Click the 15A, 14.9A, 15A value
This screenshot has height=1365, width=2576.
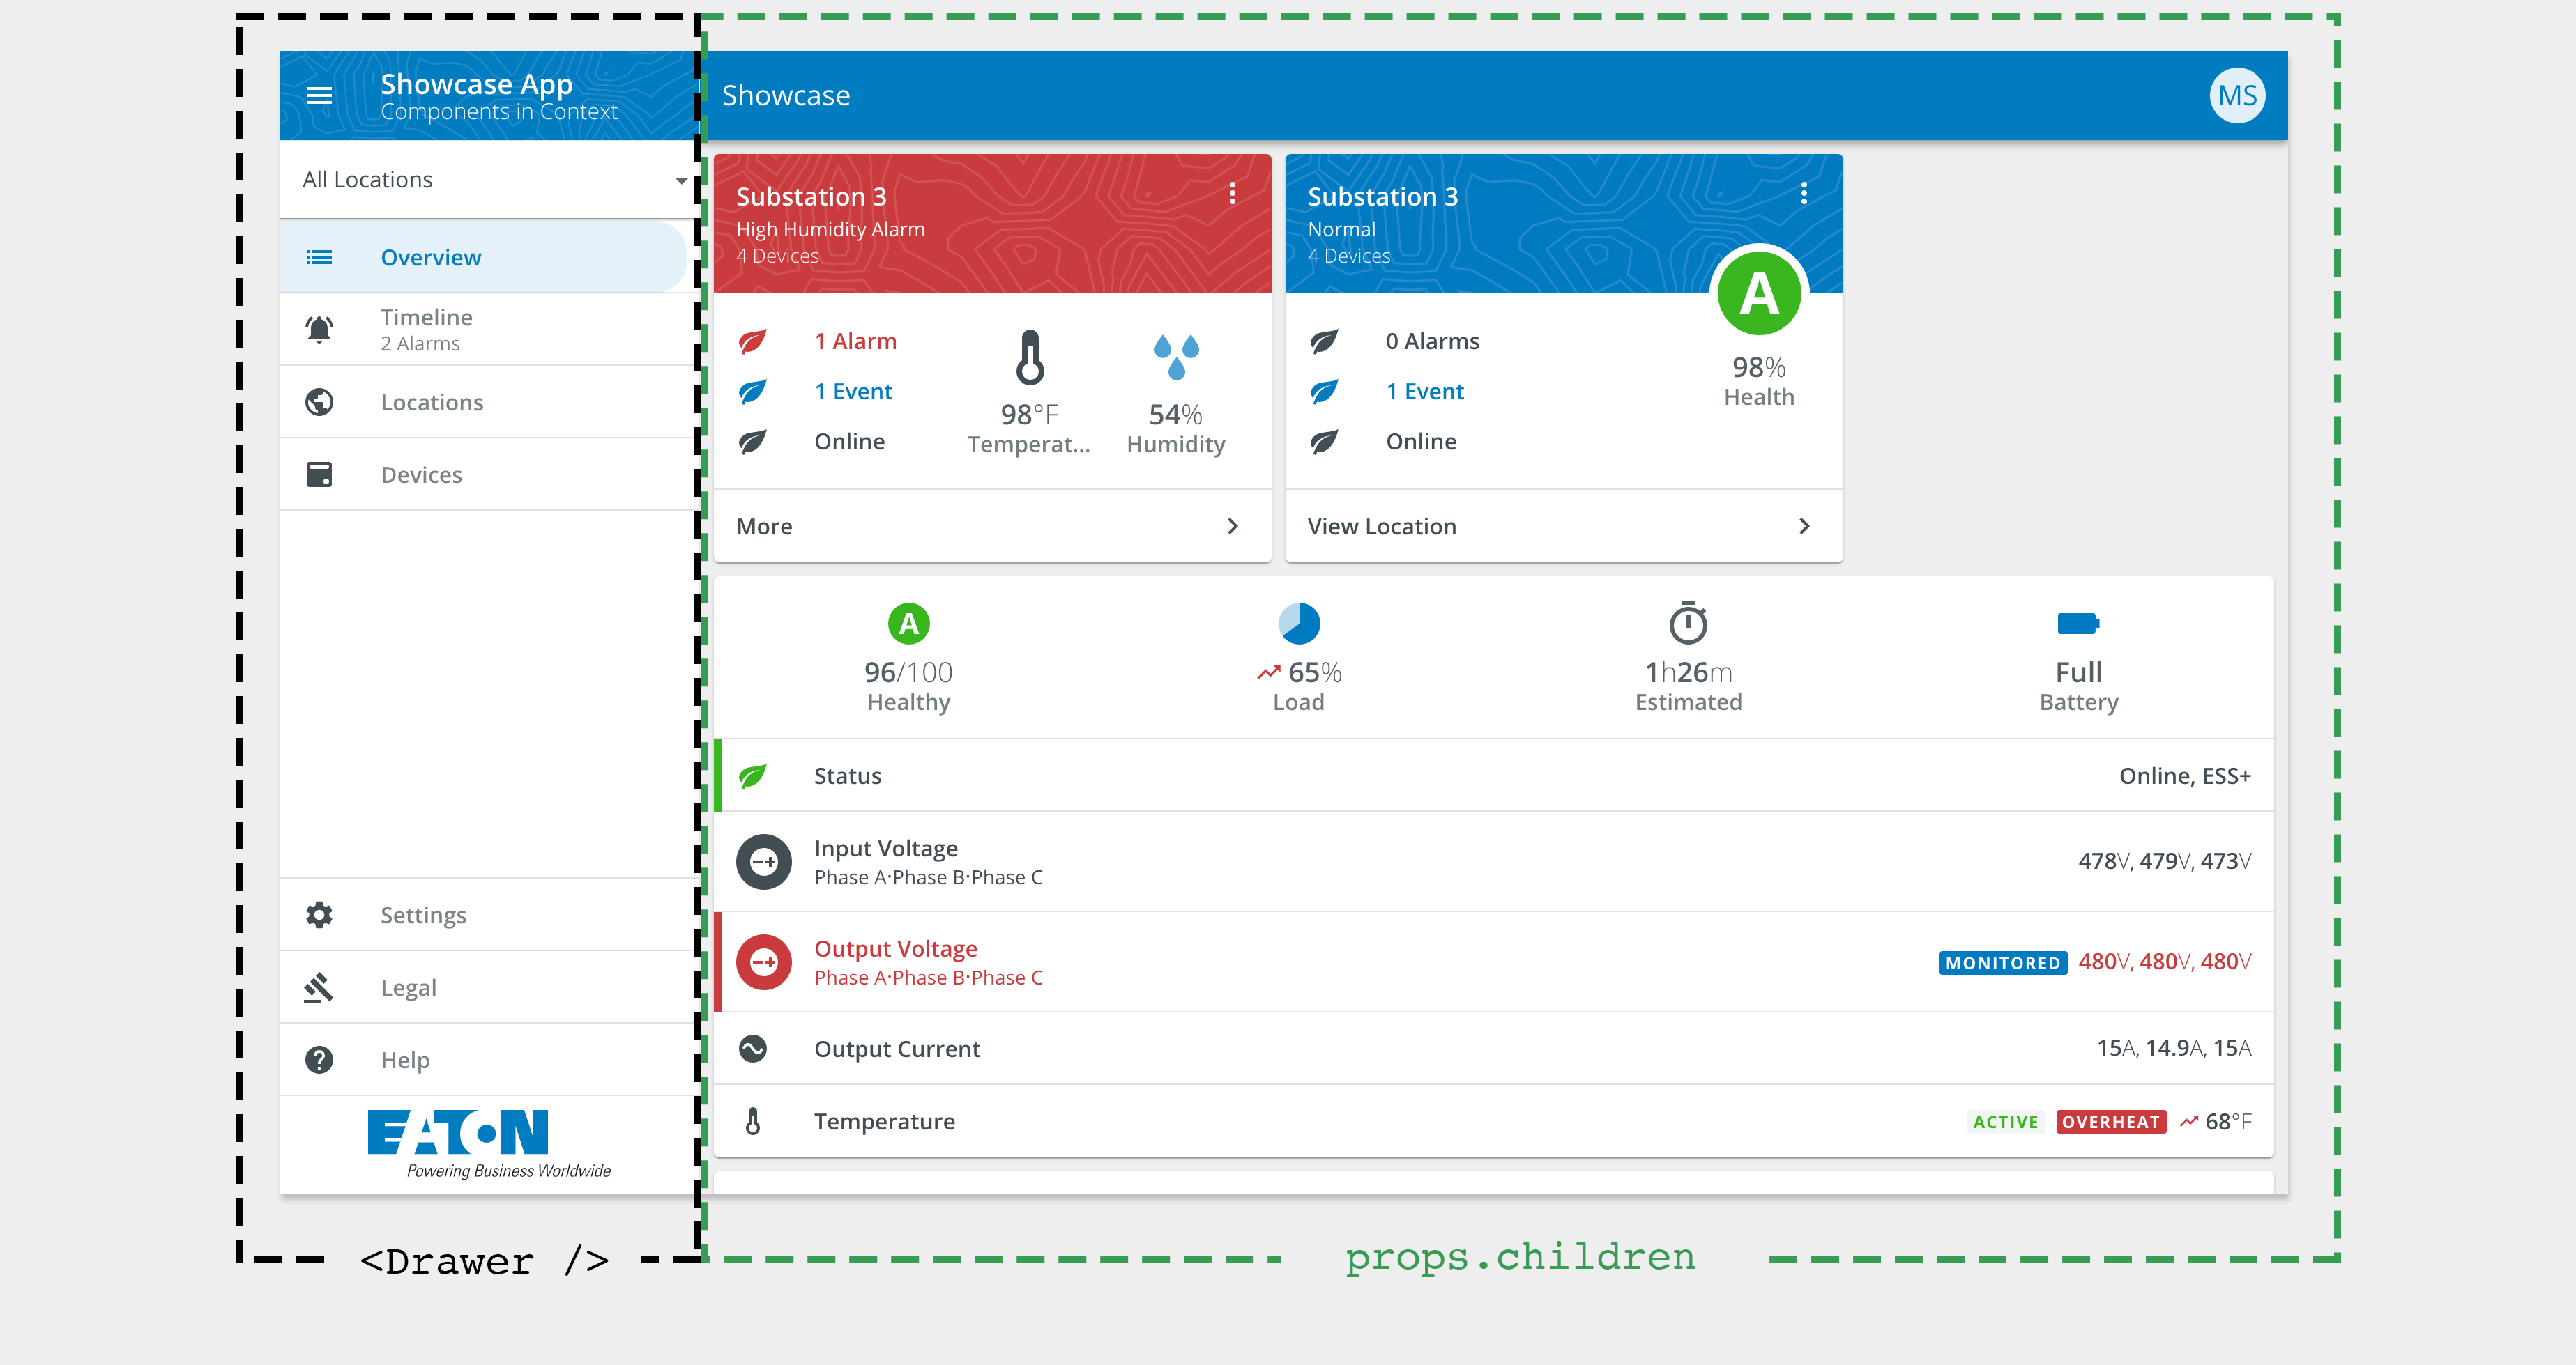[2174, 1048]
